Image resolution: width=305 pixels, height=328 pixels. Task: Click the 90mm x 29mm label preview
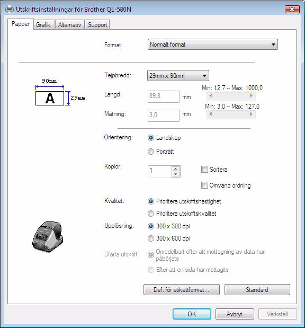point(60,92)
